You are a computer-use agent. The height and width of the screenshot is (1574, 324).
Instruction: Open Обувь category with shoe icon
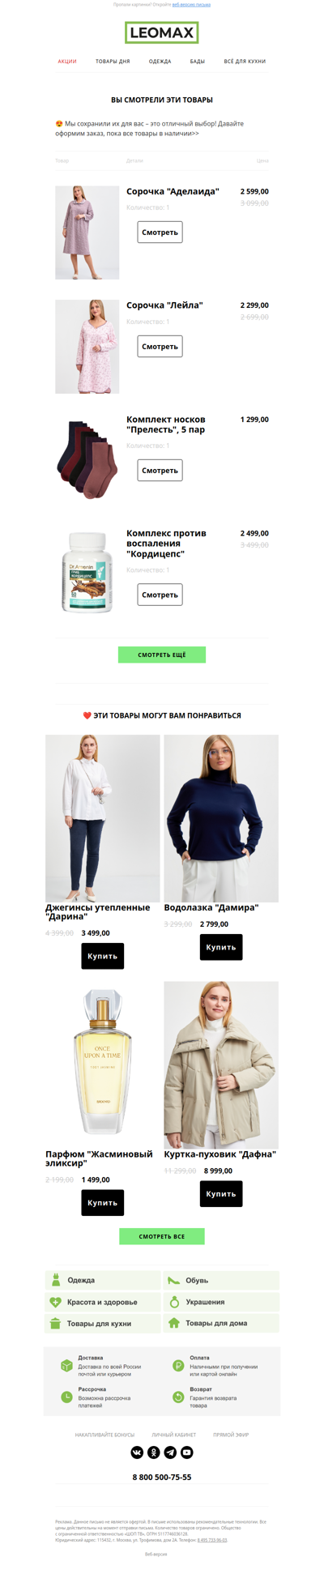pyautogui.click(x=221, y=1280)
